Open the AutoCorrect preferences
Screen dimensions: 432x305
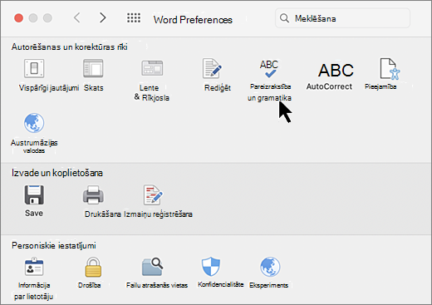pyautogui.click(x=336, y=70)
